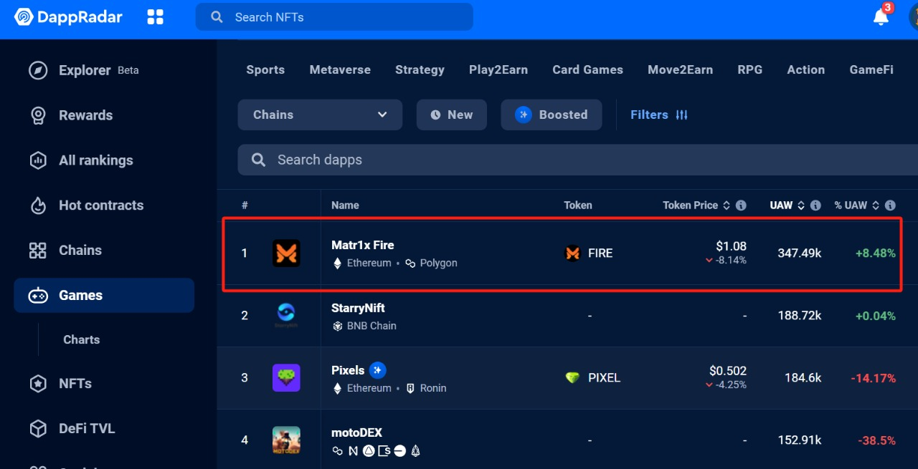The height and width of the screenshot is (469, 918).
Task: Toggle the Boosted filter
Action: pyautogui.click(x=551, y=115)
